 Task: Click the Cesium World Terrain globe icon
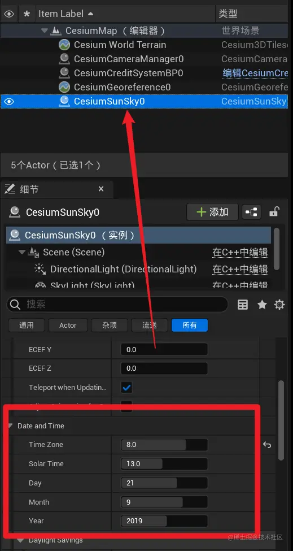[64, 45]
